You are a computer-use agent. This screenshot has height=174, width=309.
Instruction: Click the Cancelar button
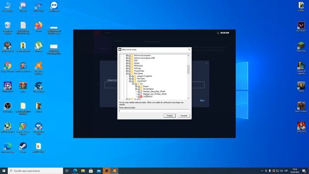(183, 116)
